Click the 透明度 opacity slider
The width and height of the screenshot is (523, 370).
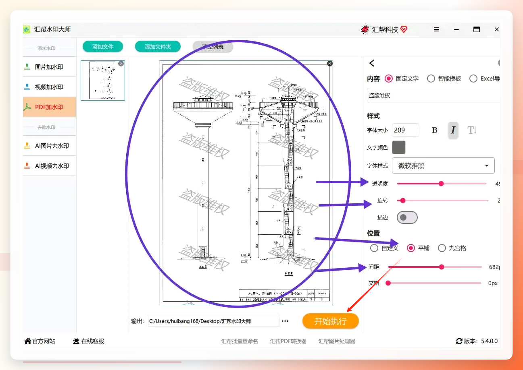[x=442, y=184]
